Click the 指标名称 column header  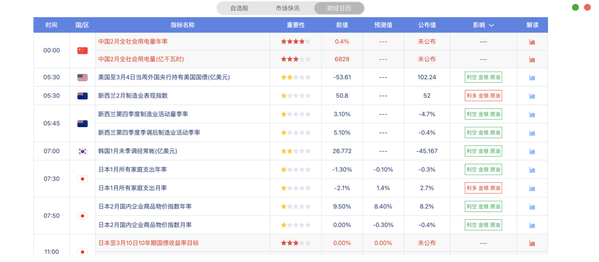point(182,25)
